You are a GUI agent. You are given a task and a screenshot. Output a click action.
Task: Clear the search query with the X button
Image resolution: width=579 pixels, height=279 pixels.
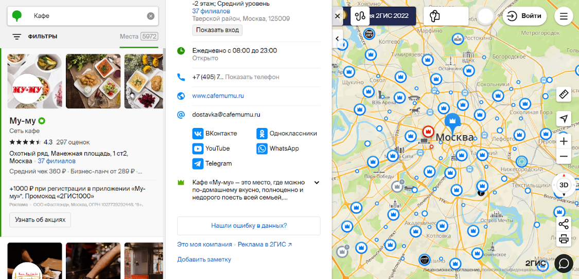tap(151, 16)
